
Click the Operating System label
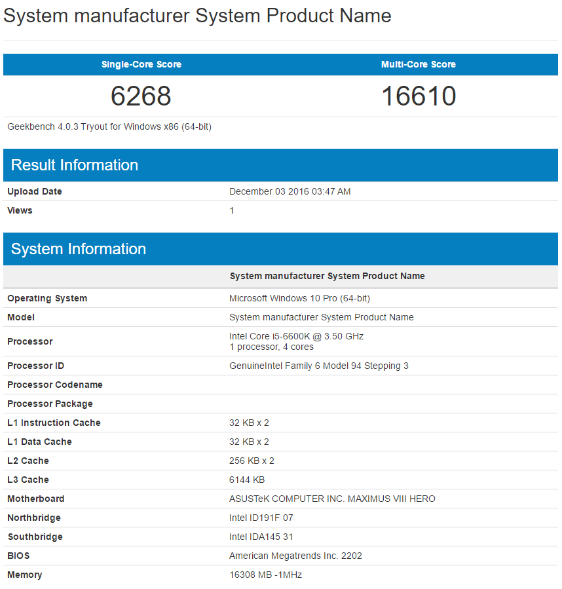pyautogui.click(x=47, y=299)
